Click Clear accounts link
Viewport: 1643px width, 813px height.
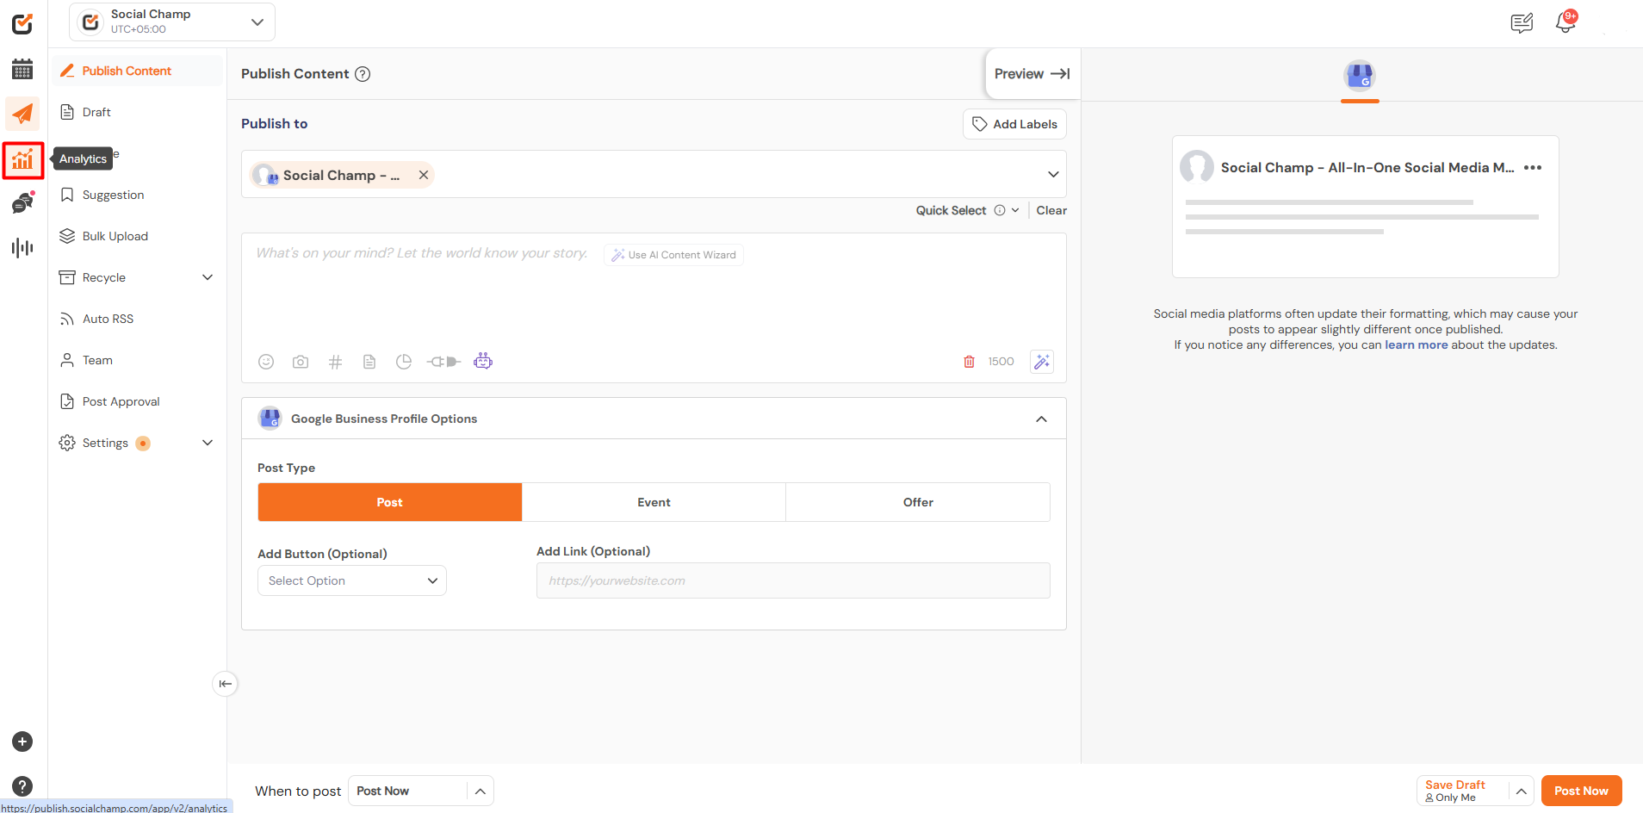[x=1051, y=210]
